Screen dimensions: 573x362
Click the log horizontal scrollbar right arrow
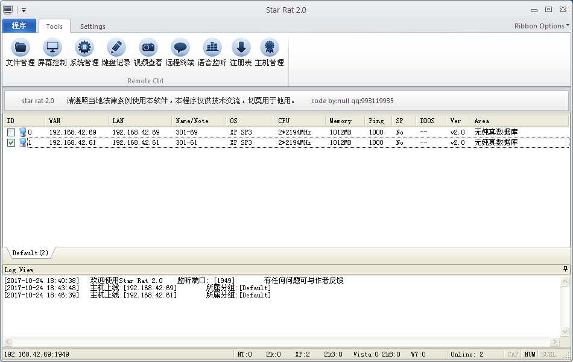554,342
